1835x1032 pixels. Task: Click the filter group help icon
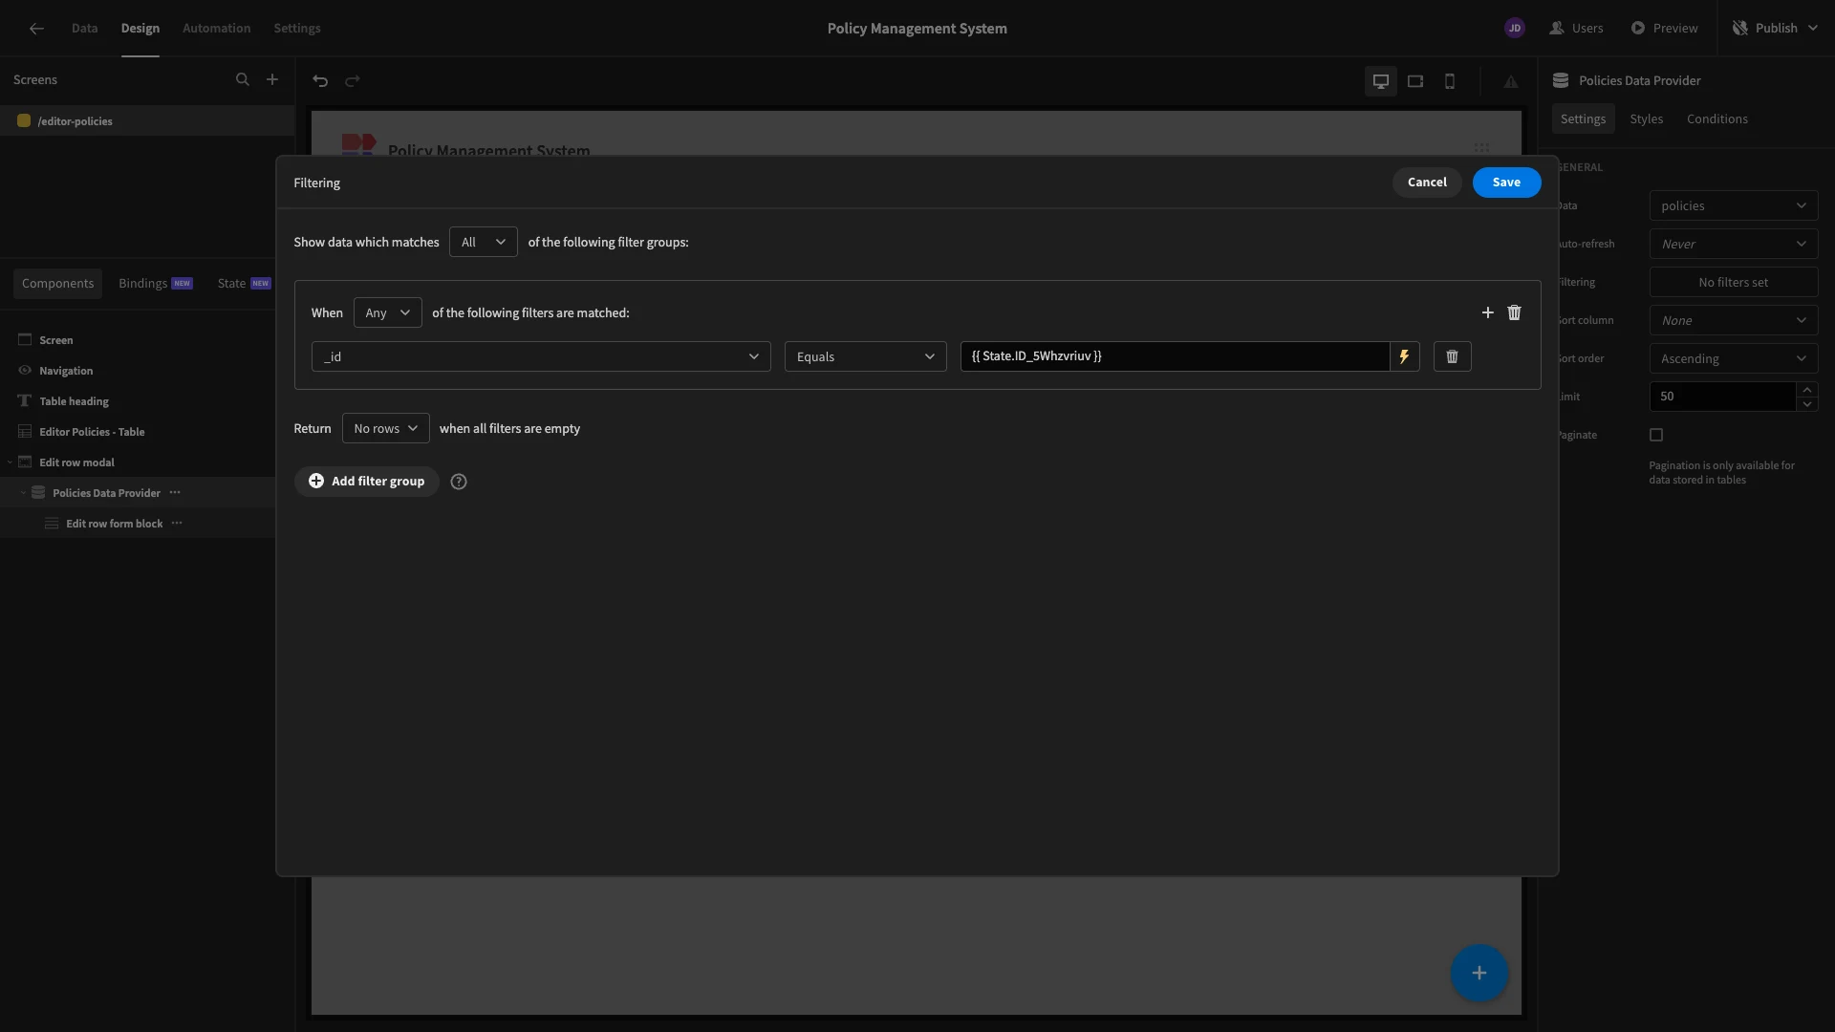pyautogui.click(x=459, y=482)
